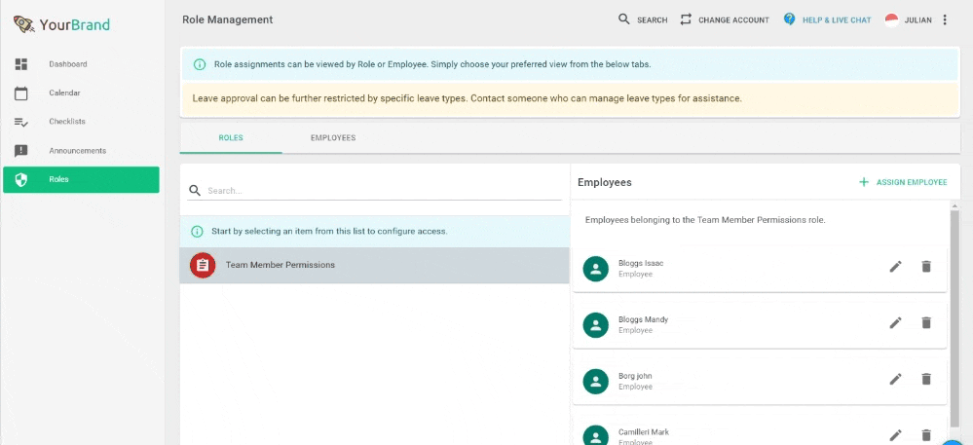The image size is (973, 445).
Task: Click the name 'Borg john'
Action: pyautogui.click(x=635, y=376)
